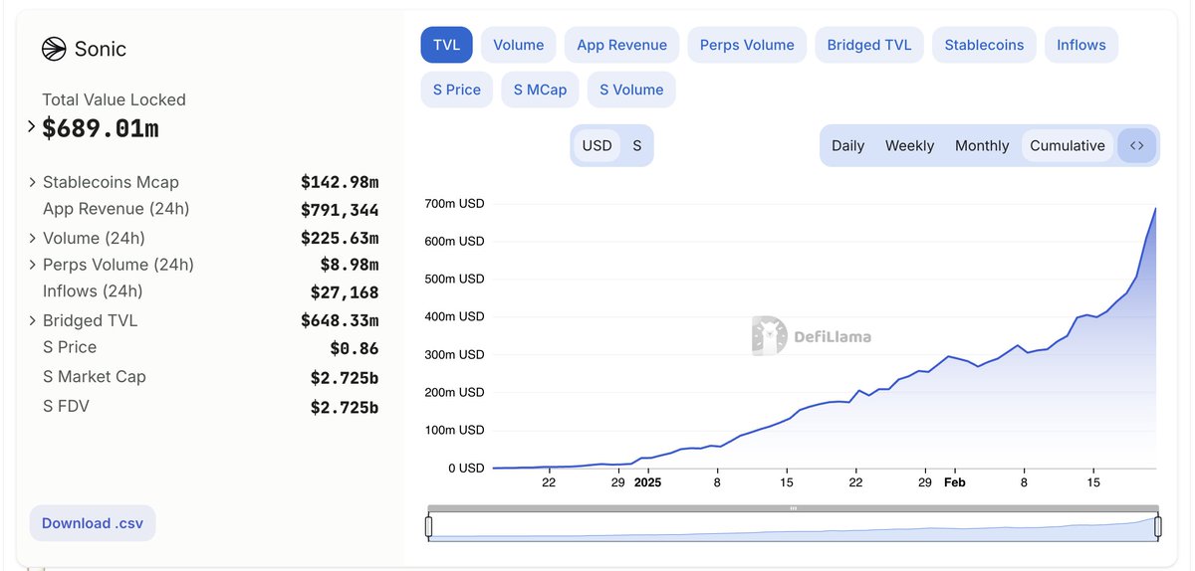Enable the S MCap chart toggle
The height and width of the screenshot is (571, 1195).
coord(540,90)
